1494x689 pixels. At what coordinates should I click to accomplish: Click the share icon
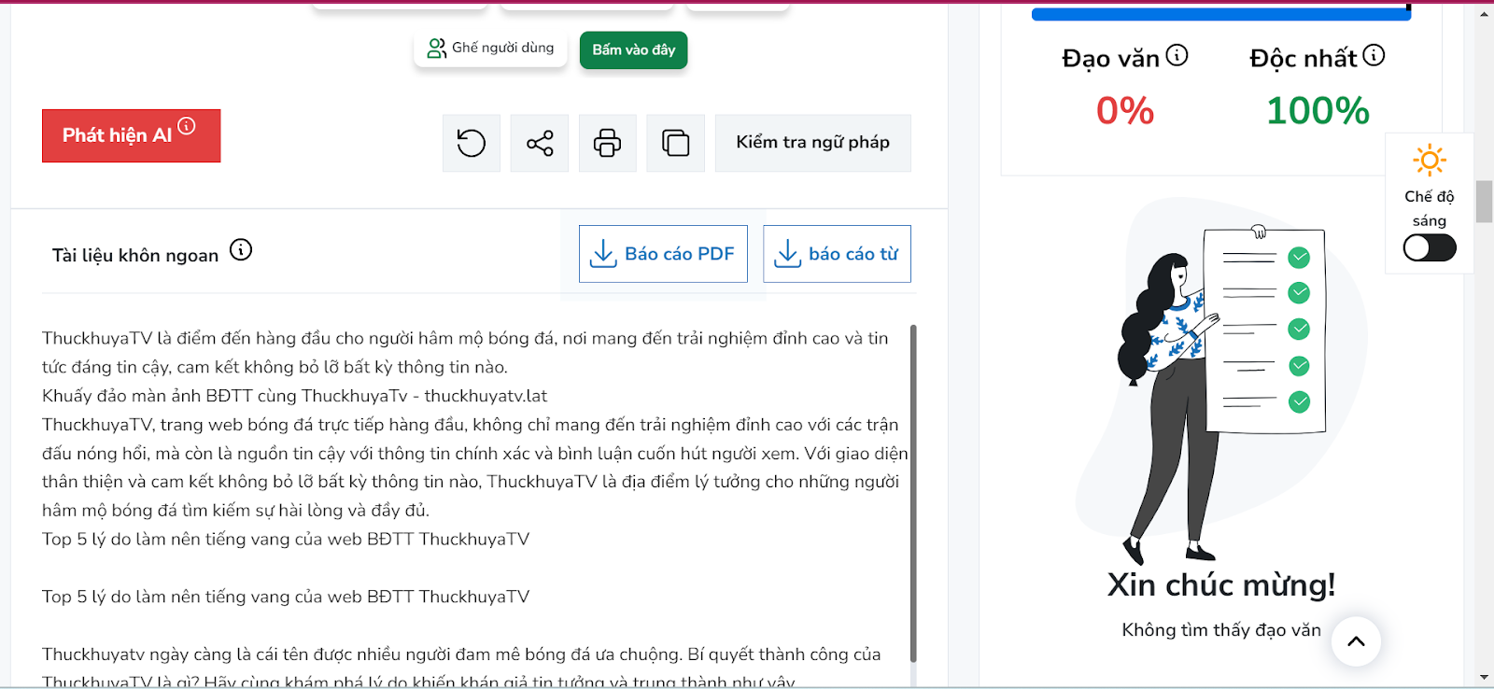pos(540,143)
